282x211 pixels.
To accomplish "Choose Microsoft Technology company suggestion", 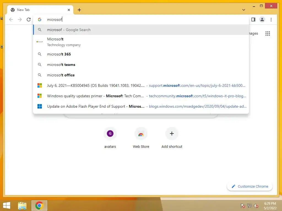I will 141,42.
